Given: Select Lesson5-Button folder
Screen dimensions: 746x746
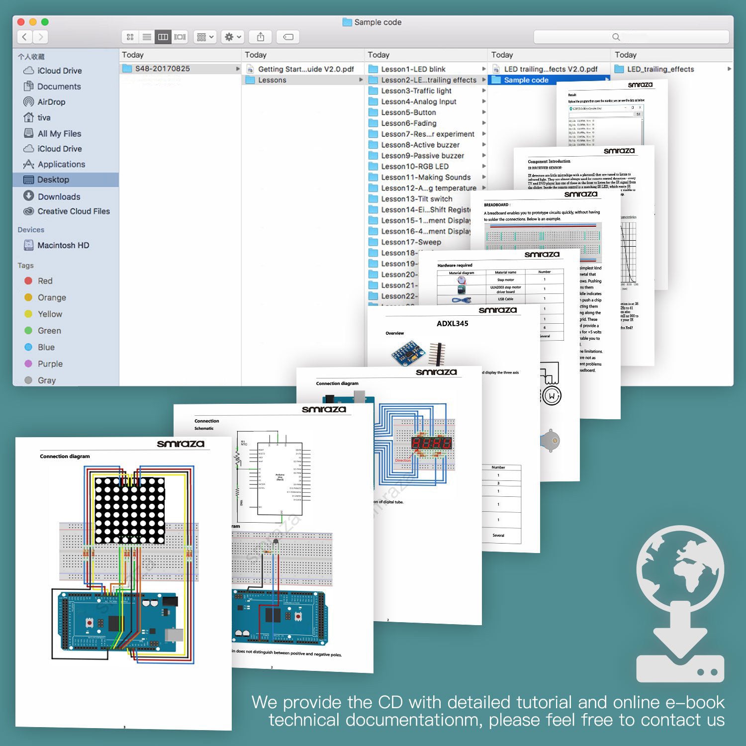Looking at the screenshot, I should 402,112.
